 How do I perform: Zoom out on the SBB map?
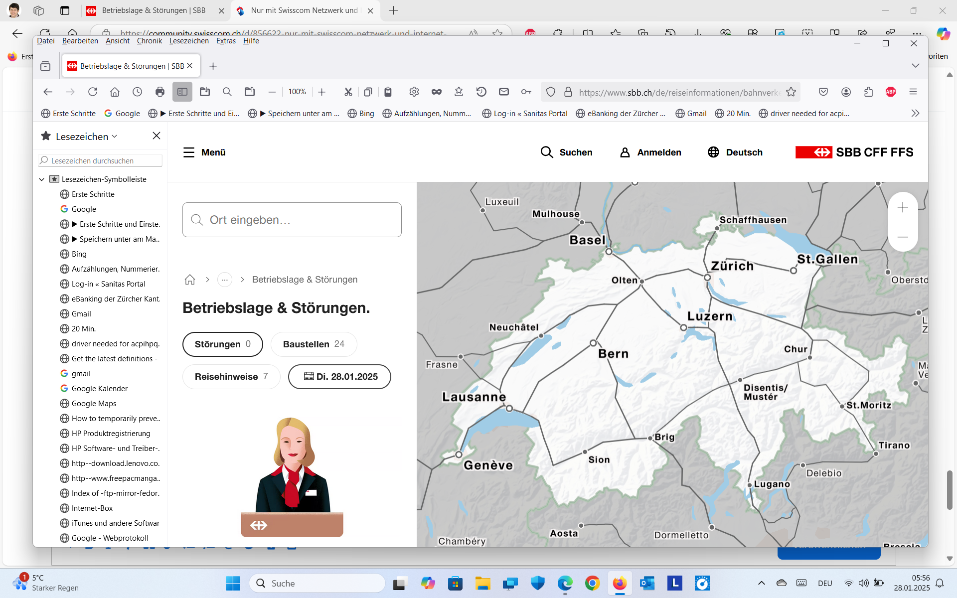point(903,237)
